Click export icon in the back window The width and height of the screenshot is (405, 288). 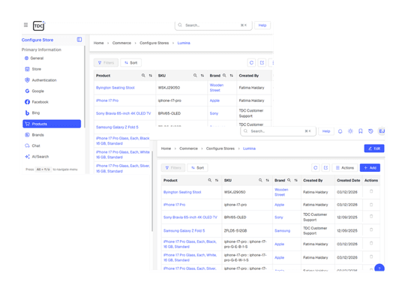(262, 62)
